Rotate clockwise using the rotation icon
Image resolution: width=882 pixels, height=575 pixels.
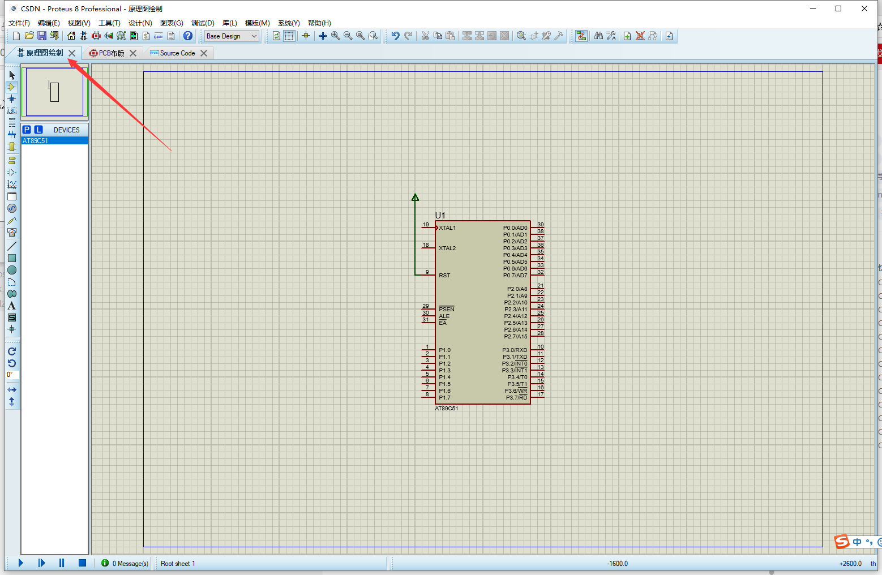point(12,351)
